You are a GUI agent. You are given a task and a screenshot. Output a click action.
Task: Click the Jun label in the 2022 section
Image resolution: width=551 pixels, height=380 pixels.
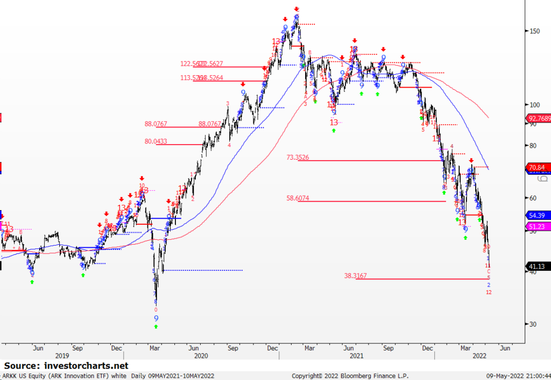click(x=505, y=348)
